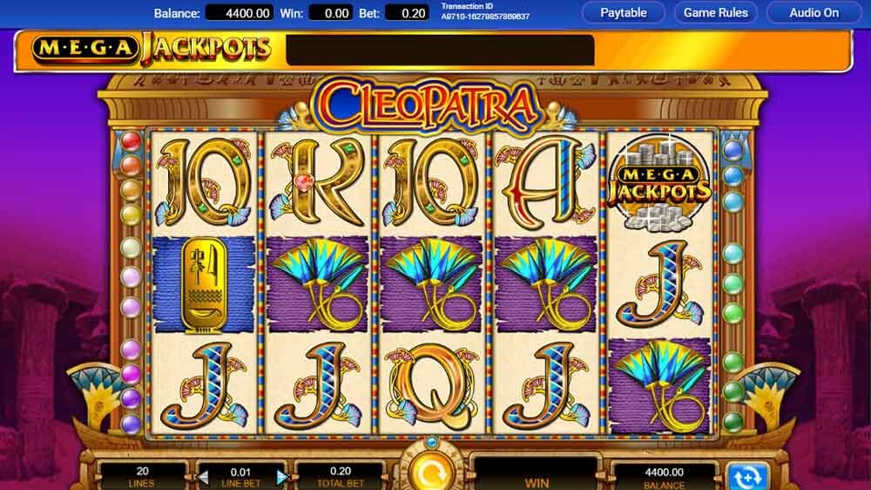Decrease line bet with left arrow

point(203,477)
